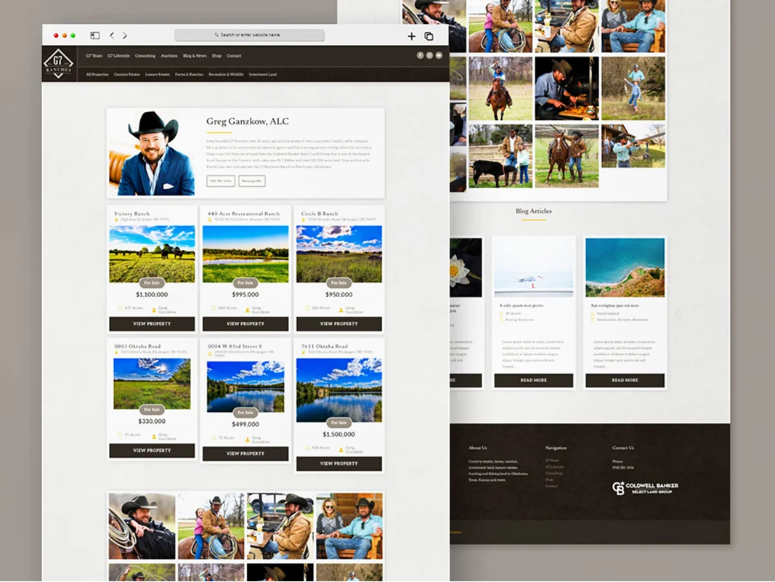Click the $1,500,000 price text

pyautogui.click(x=339, y=435)
